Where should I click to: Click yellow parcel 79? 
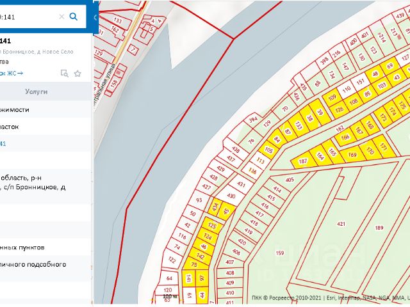pos(194,264)
